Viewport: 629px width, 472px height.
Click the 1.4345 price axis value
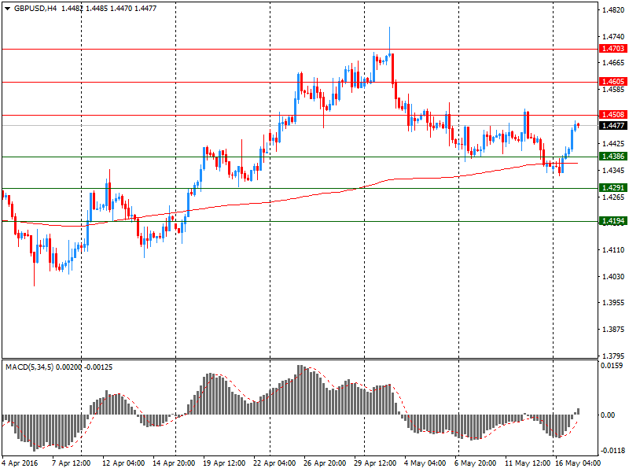click(x=613, y=171)
